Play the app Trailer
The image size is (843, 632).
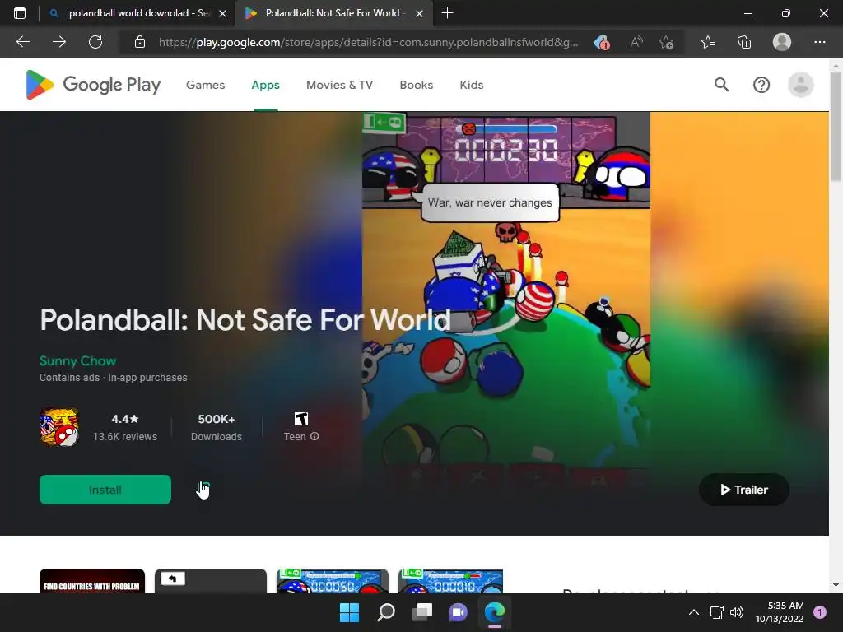(x=744, y=490)
